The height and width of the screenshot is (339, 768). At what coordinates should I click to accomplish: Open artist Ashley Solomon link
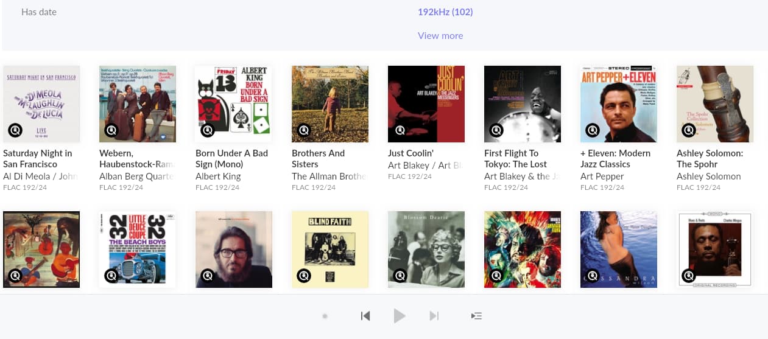[x=708, y=176]
